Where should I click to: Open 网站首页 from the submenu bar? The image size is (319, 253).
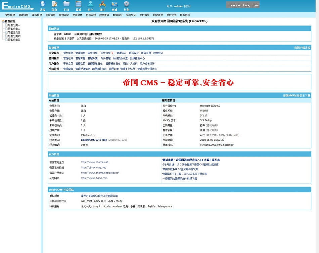[x=158, y=15]
